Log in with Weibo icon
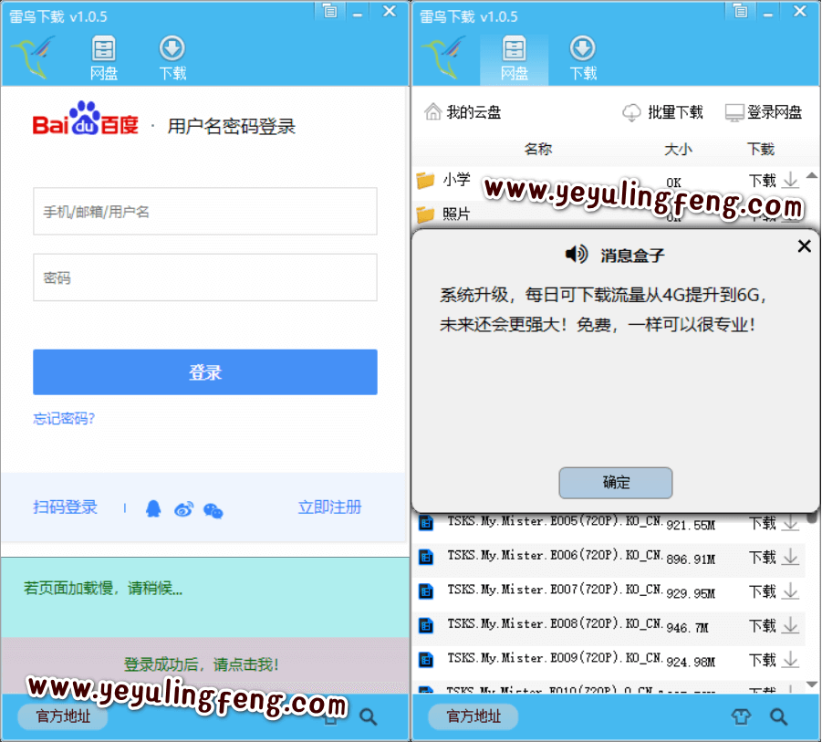The height and width of the screenshot is (742, 822). [x=183, y=509]
